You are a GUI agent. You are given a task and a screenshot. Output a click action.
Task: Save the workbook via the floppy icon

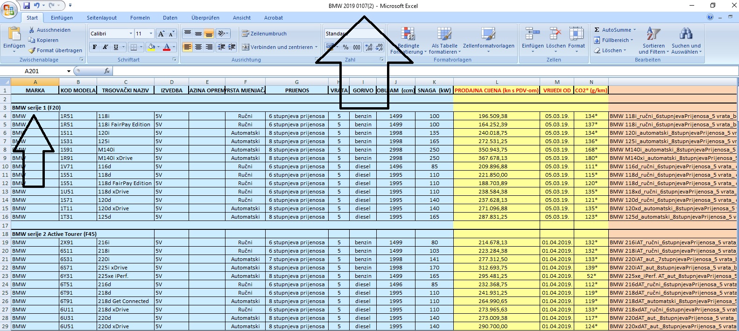click(x=27, y=6)
